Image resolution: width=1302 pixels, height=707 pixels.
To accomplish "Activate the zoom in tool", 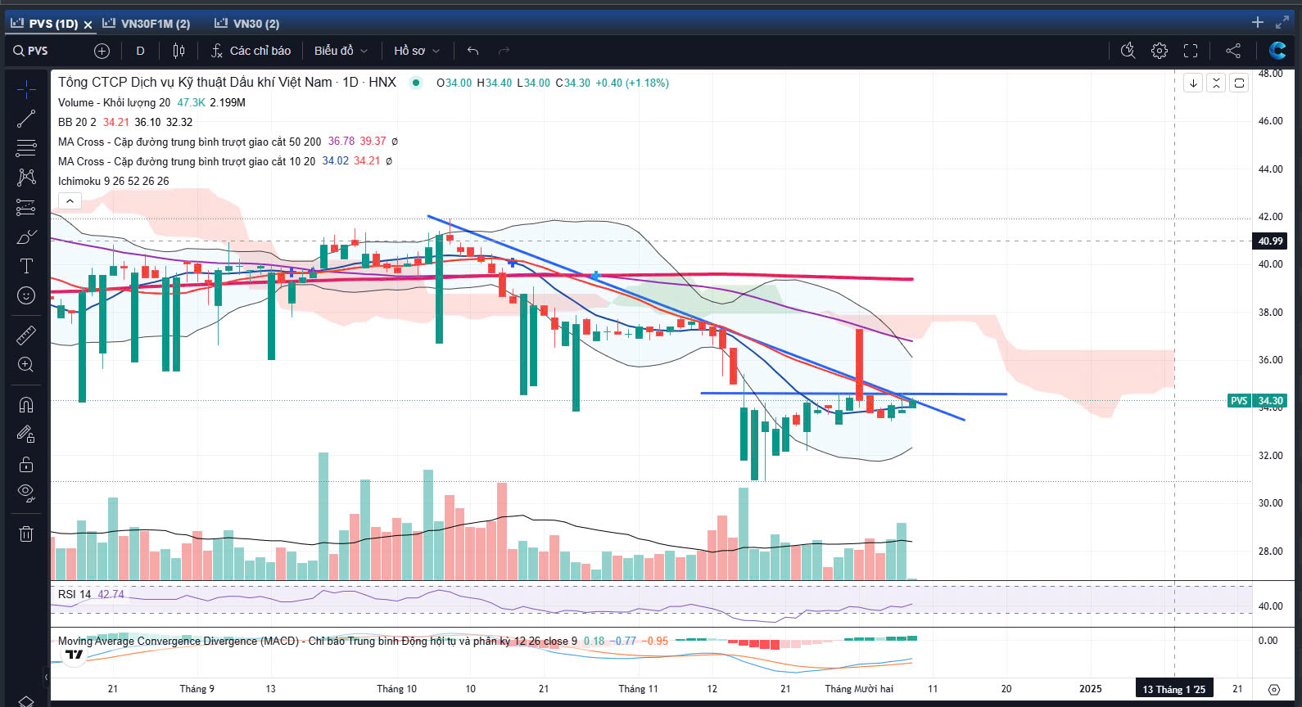I will (26, 364).
